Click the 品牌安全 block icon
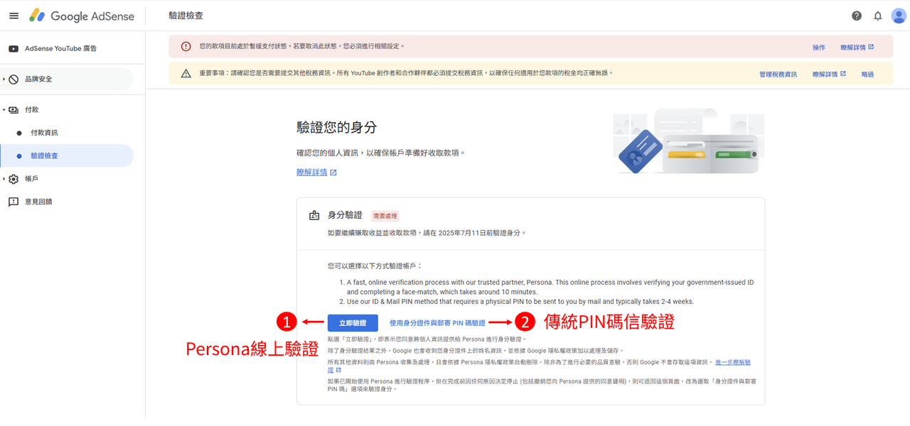The image size is (910, 426). point(14,80)
